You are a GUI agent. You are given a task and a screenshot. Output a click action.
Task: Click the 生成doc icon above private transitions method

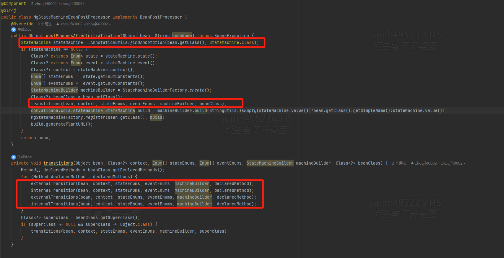click(x=13, y=157)
